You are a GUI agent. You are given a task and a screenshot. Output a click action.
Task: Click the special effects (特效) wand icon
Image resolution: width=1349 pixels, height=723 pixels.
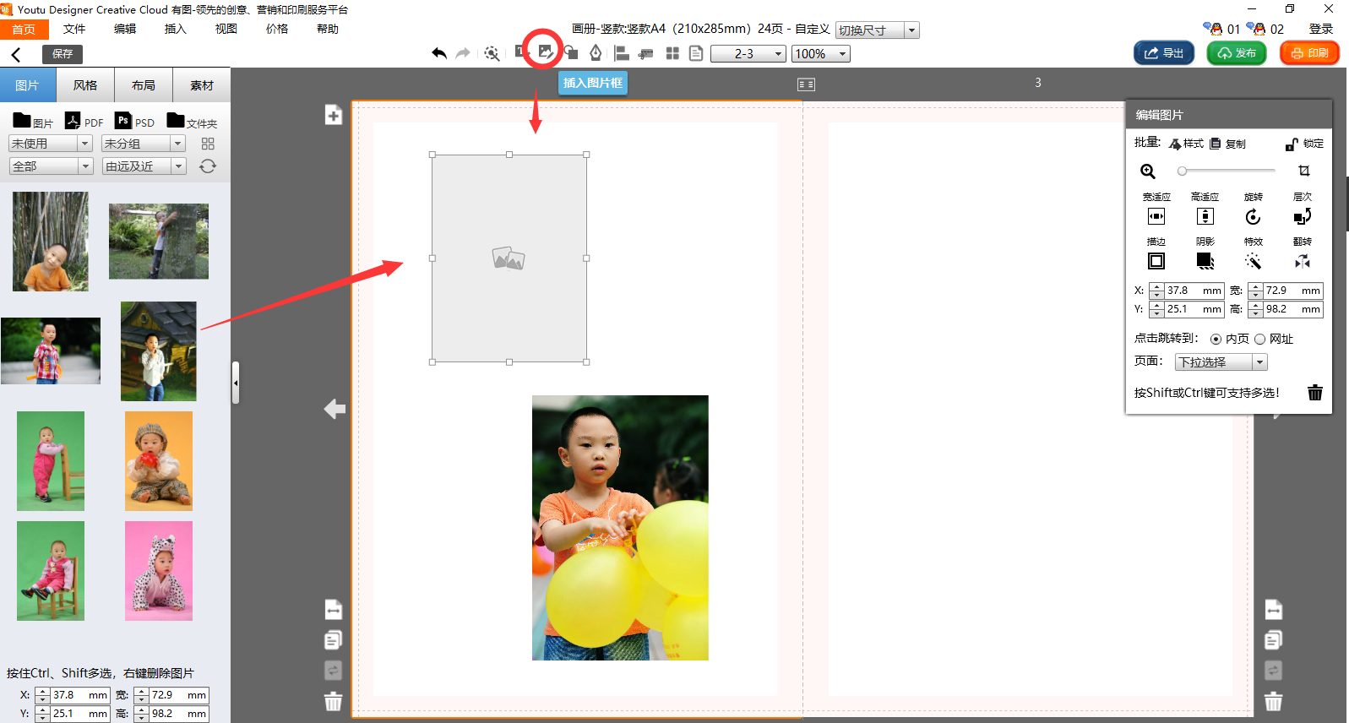click(x=1253, y=262)
